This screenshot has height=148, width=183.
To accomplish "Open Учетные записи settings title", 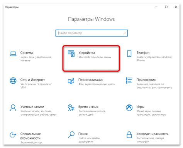I will pyautogui.click(x=32, y=107).
